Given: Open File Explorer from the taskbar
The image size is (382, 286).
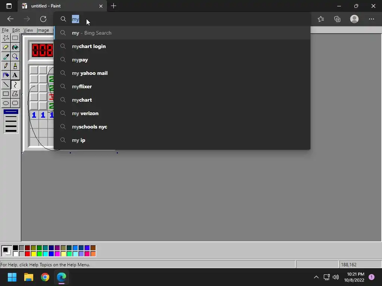Looking at the screenshot, I should coord(28,277).
